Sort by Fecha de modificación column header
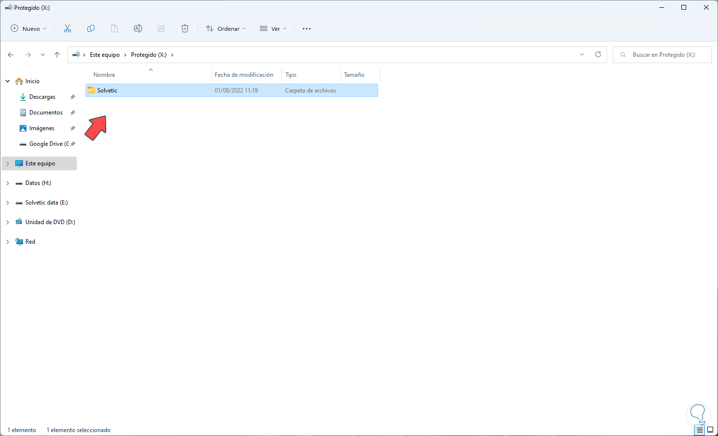 click(244, 75)
